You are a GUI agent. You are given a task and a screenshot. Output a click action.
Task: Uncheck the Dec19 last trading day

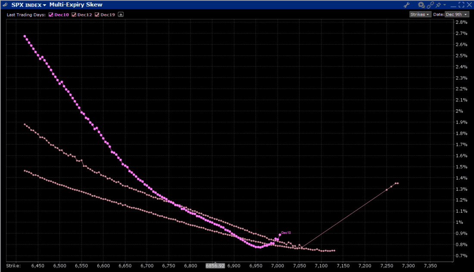[97, 14]
